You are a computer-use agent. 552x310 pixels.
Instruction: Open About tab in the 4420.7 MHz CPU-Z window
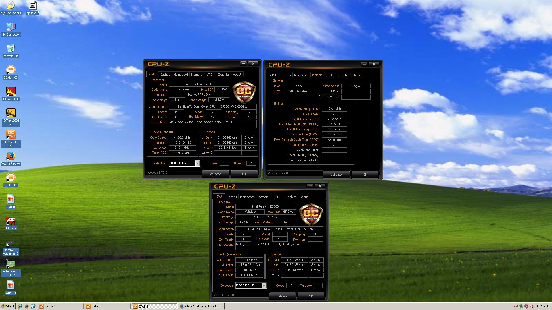237,75
